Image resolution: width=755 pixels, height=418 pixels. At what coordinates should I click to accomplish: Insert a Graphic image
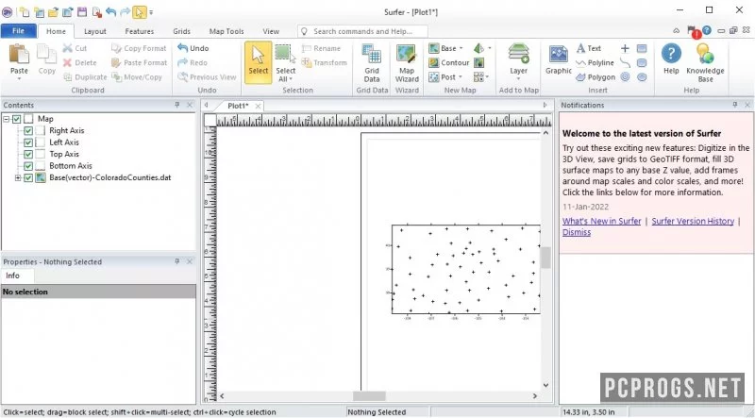(558, 60)
